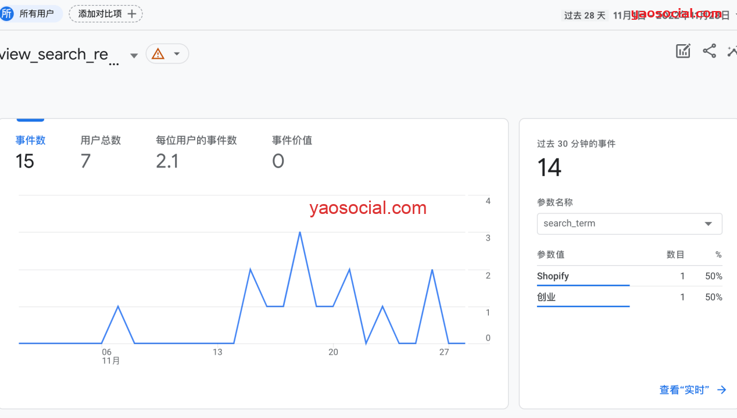Select the 事件数 metric tab

(30, 140)
